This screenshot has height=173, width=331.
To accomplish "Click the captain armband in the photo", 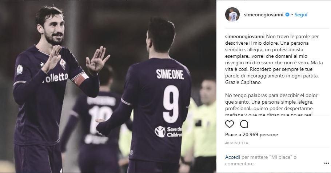I will [x=80, y=79].
